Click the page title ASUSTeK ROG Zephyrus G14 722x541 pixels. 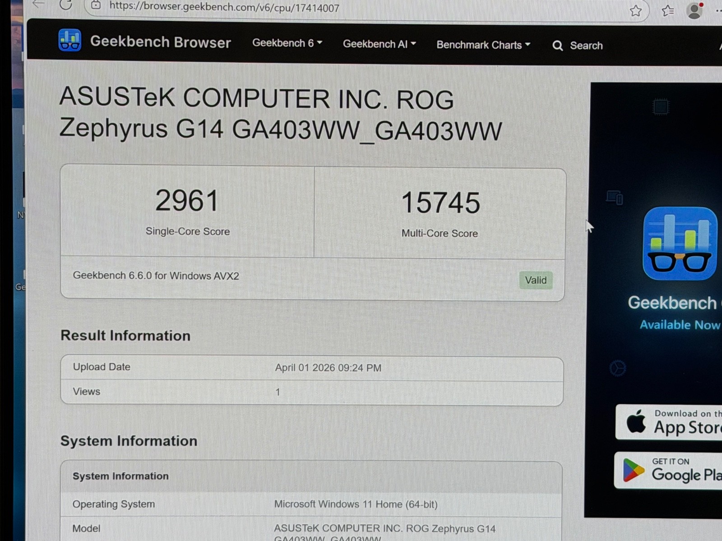[280, 114]
